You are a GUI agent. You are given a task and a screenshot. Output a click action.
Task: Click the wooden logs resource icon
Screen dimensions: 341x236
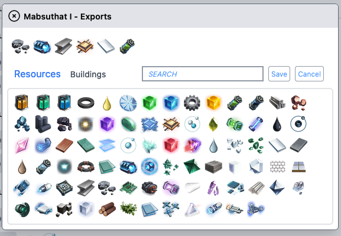click(107, 209)
